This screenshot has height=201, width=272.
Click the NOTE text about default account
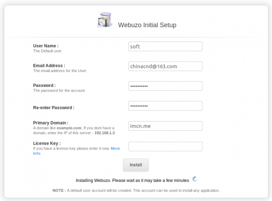[x=136, y=190]
